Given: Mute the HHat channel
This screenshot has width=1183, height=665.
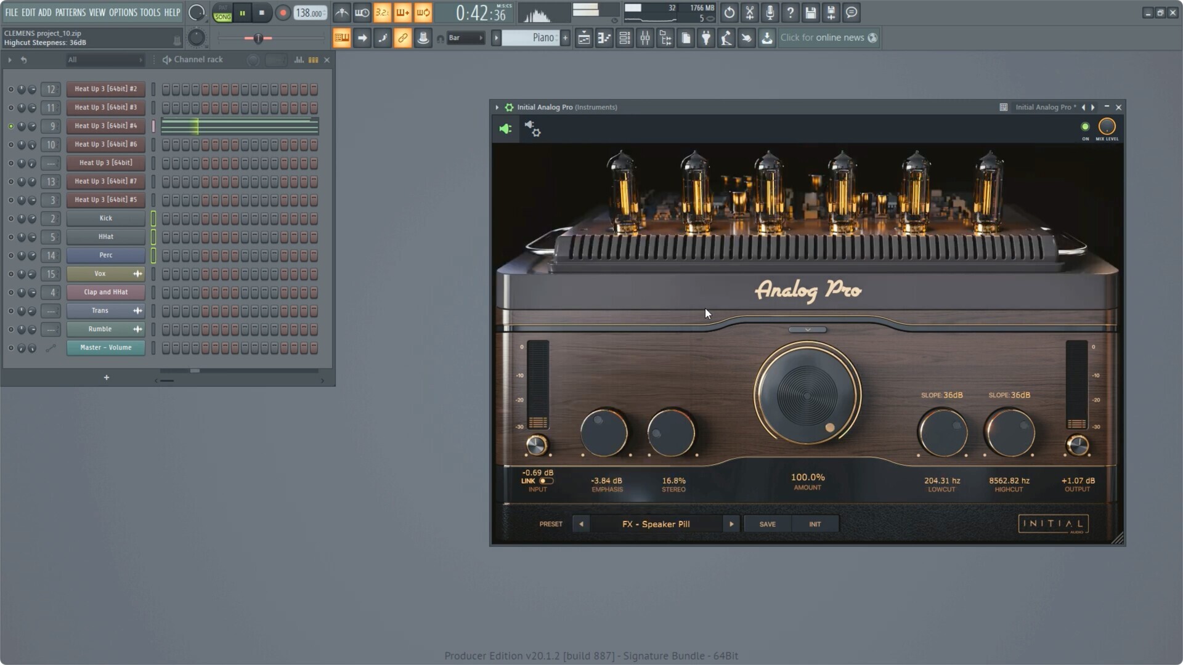Looking at the screenshot, I should (10, 237).
